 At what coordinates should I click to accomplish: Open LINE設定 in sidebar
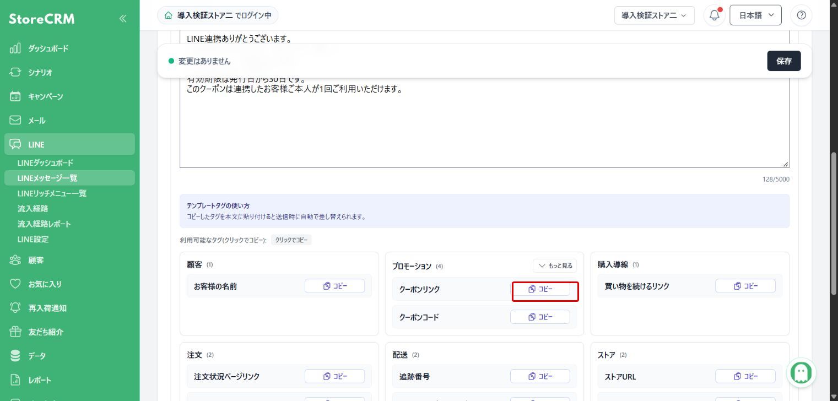[x=33, y=239]
